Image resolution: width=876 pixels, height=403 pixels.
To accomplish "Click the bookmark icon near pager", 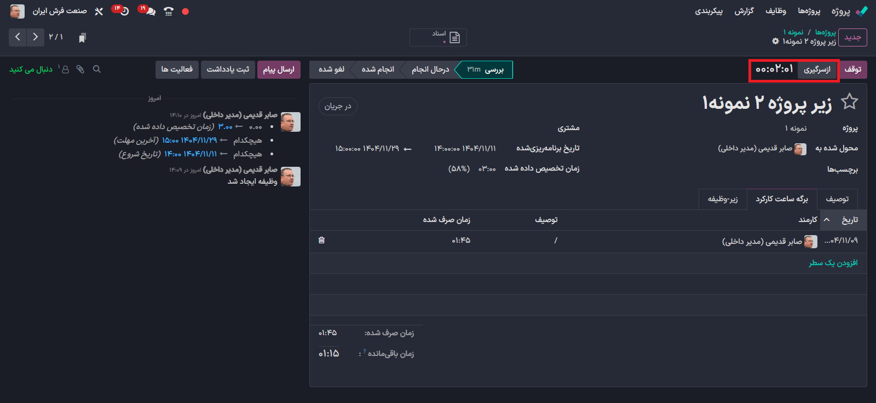I will (82, 37).
